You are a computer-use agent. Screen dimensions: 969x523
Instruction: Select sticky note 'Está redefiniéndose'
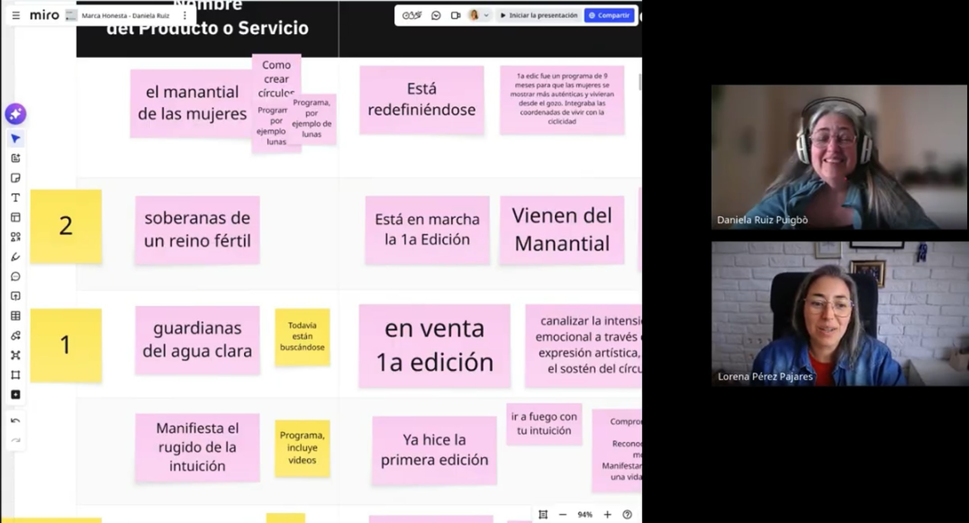421,99
